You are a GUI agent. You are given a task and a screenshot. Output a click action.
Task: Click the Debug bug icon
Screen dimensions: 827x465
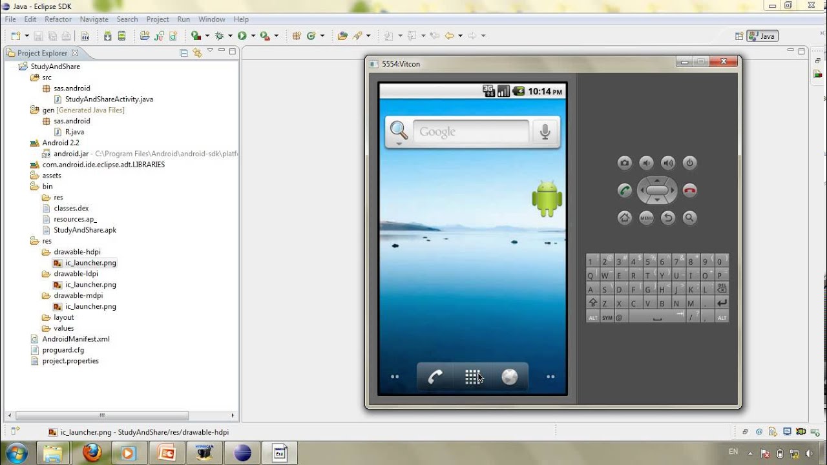coord(219,36)
